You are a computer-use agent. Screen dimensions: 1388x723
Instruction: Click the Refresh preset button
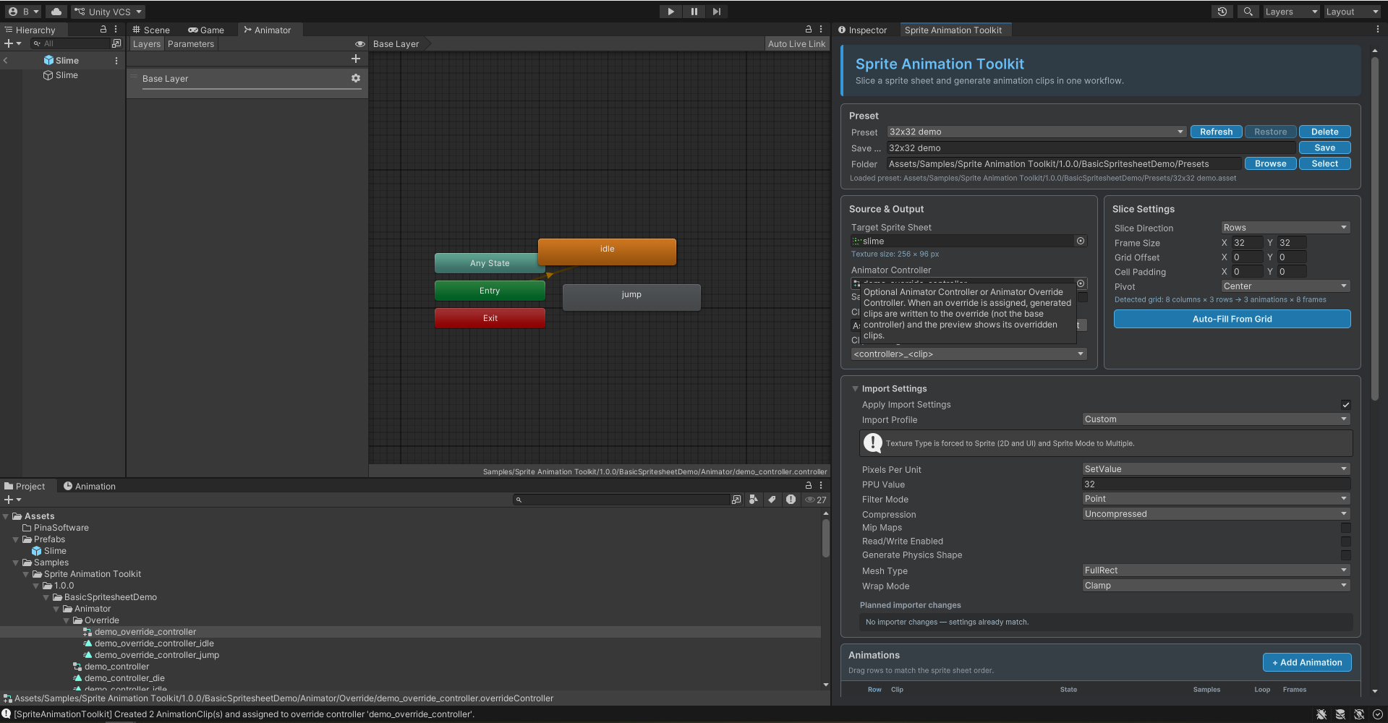pos(1216,132)
